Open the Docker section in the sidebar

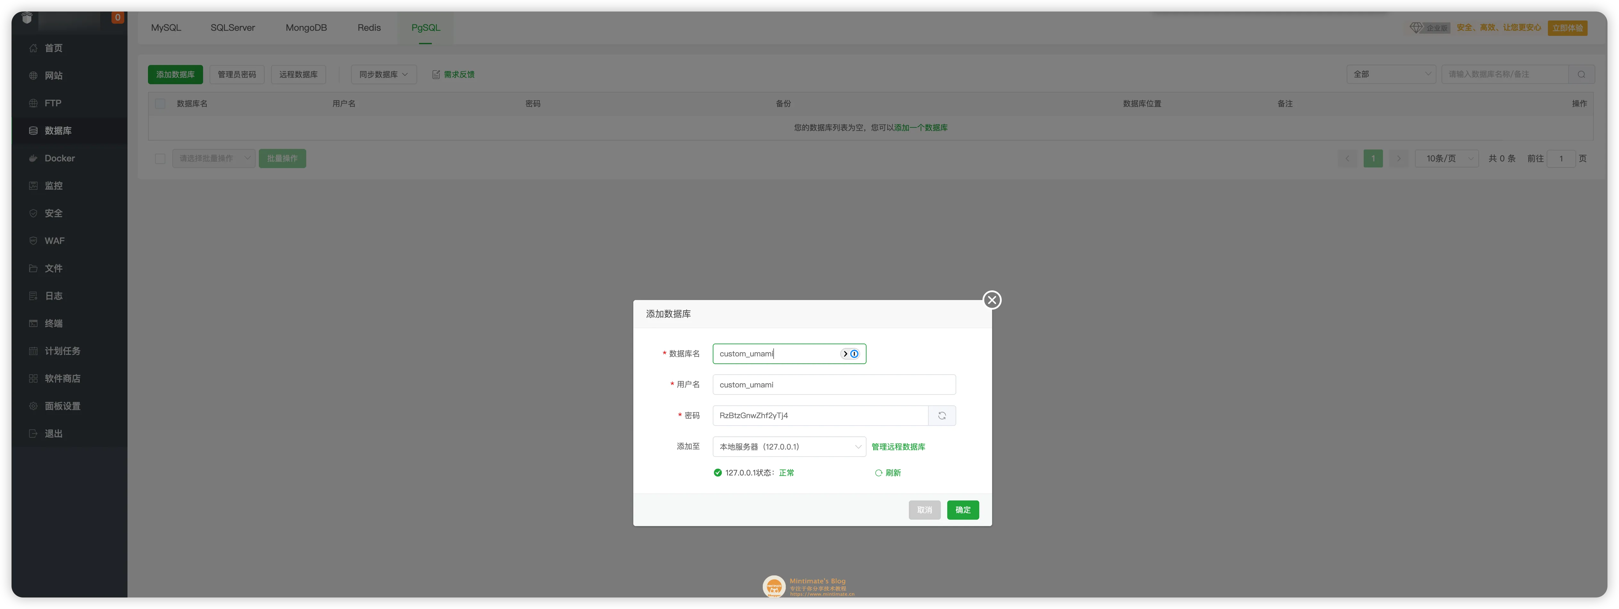click(x=60, y=158)
